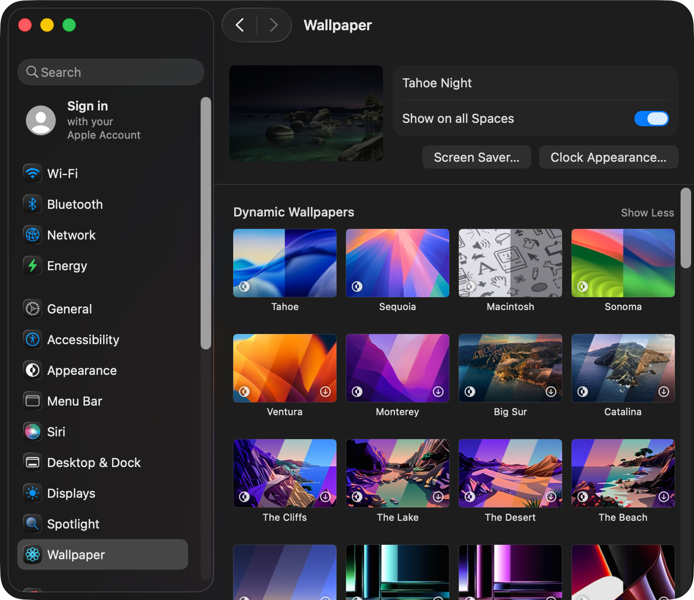Click the Siri label in sidebar
This screenshot has width=694, height=600.
pos(56,432)
